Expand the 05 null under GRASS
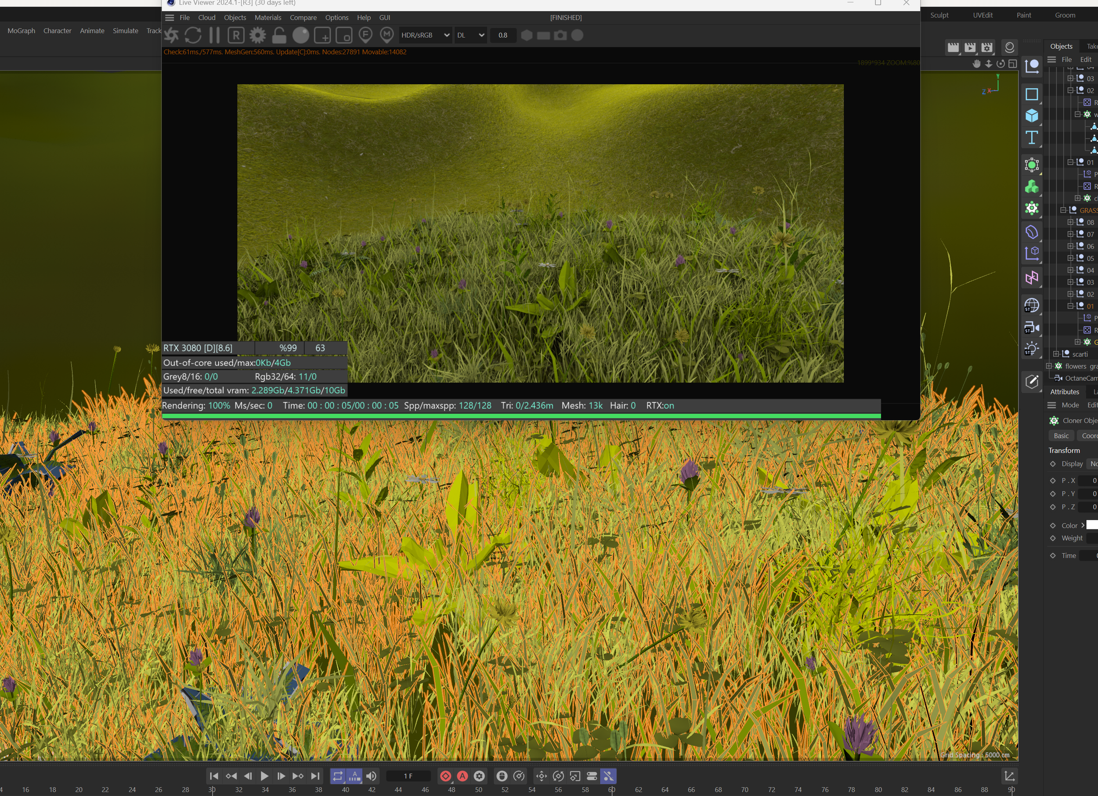Screen dimensions: 1098x796 tap(1070, 258)
